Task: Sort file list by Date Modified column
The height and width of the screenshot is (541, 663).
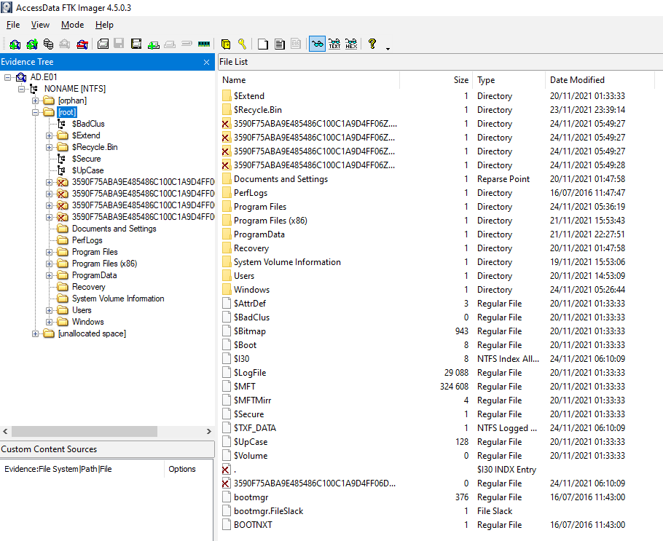Action: [577, 80]
